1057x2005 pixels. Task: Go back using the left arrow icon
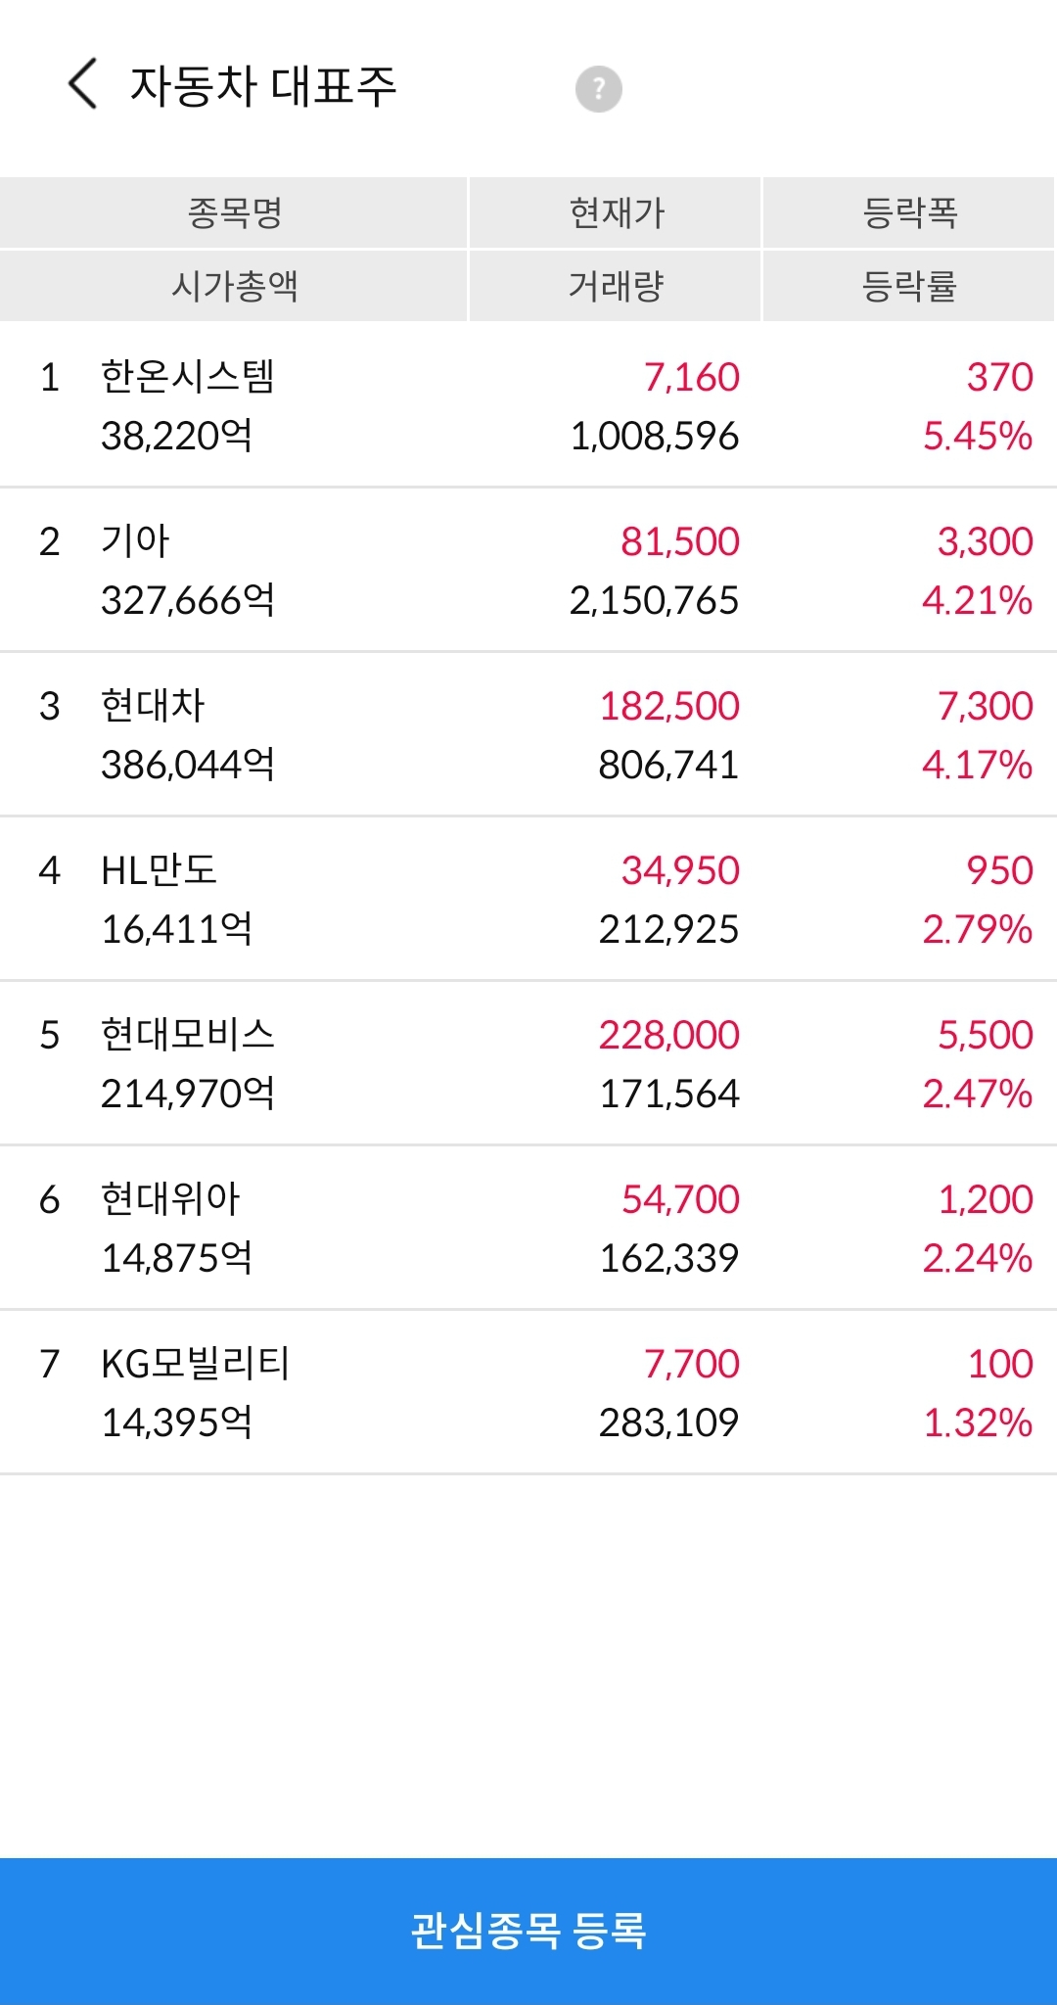click(83, 84)
